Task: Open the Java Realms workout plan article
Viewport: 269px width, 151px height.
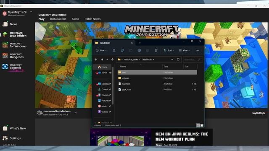Action: click(182, 137)
